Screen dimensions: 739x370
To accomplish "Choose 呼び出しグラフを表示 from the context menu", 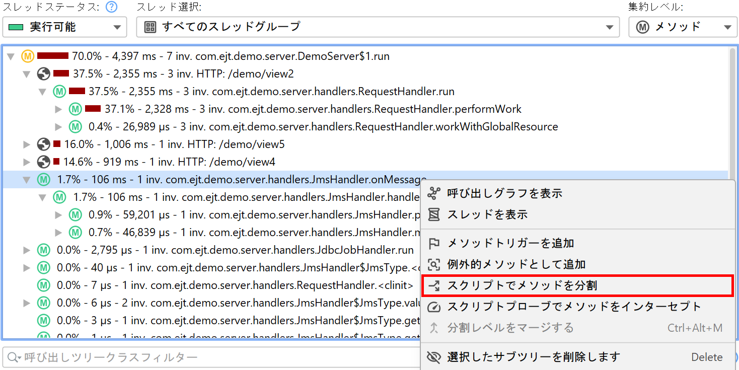I will click(x=504, y=193).
